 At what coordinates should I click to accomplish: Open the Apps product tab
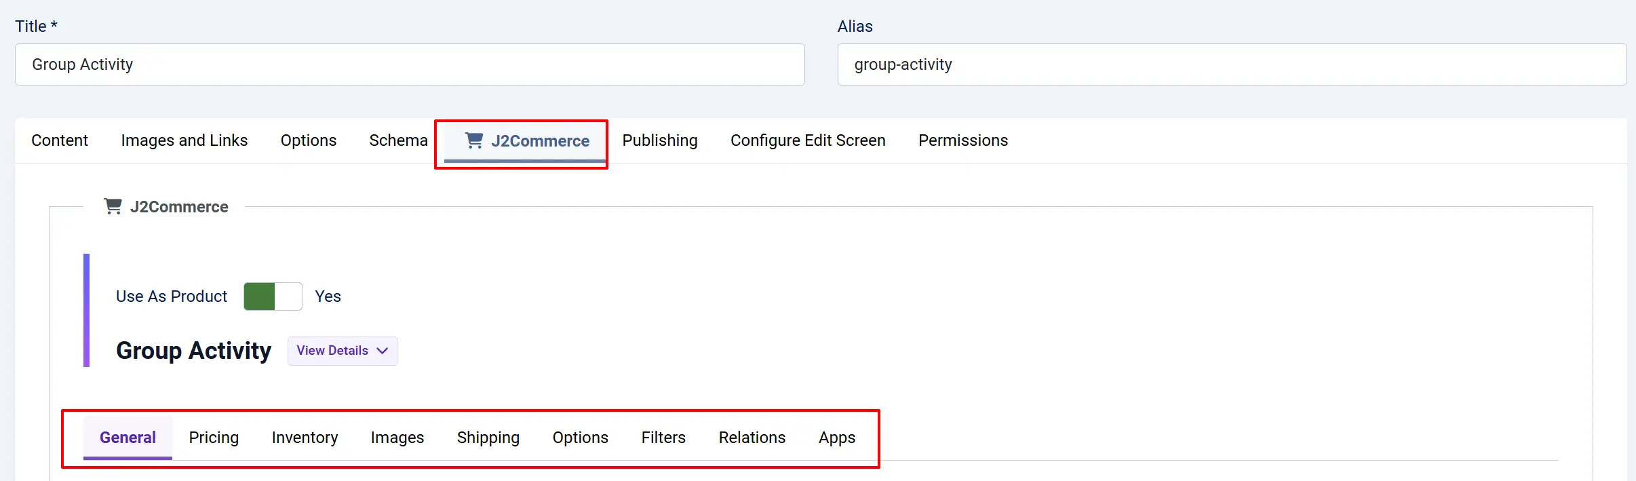click(x=837, y=438)
